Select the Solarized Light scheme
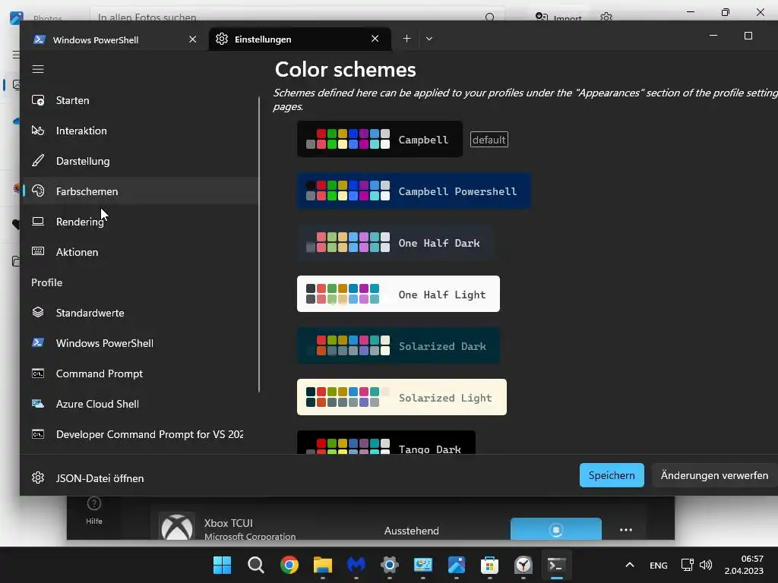Viewport: 778px width, 583px height. pyautogui.click(x=402, y=397)
